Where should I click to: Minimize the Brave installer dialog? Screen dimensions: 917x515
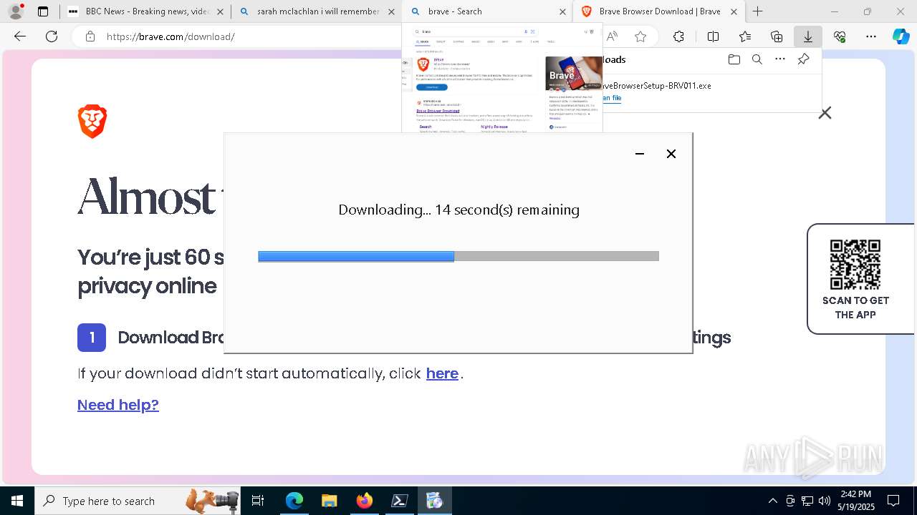click(x=640, y=154)
